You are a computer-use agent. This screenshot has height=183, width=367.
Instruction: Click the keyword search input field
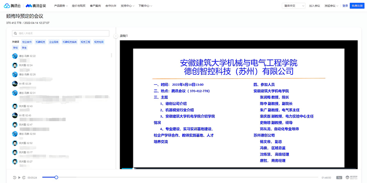click(61, 33)
